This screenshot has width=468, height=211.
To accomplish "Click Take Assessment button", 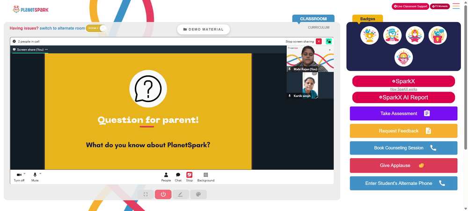I will pyautogui.click(x=403, y=113).
